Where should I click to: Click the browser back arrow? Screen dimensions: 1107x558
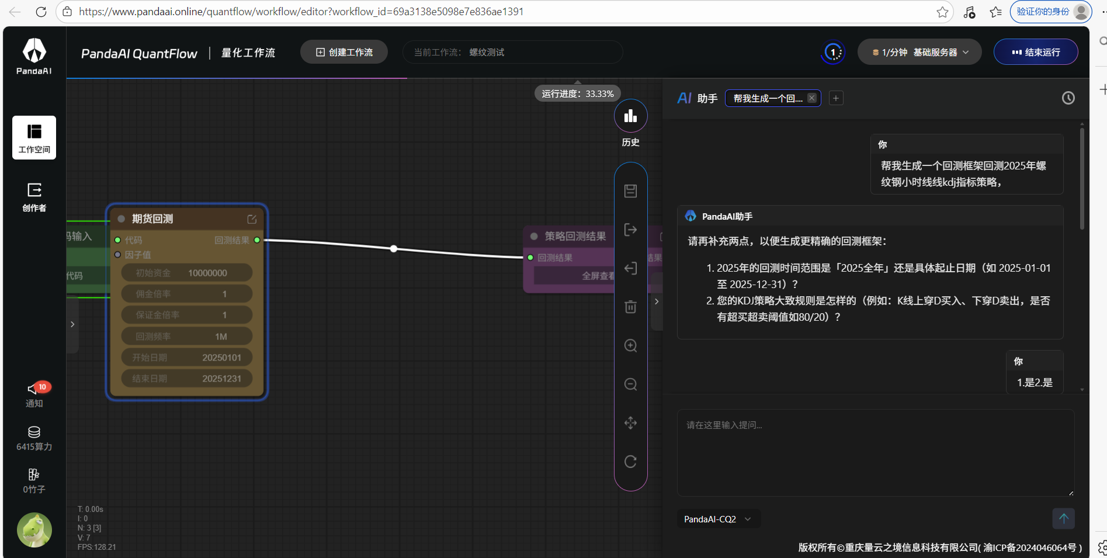click(15, 12)
